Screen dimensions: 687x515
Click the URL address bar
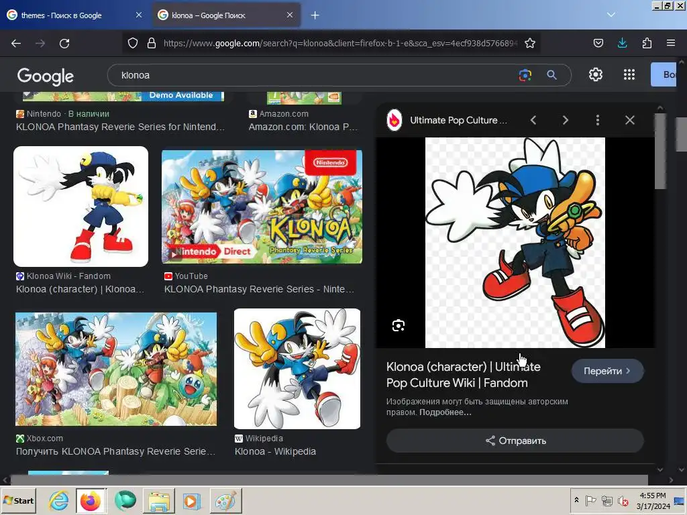tap(340, 43)
